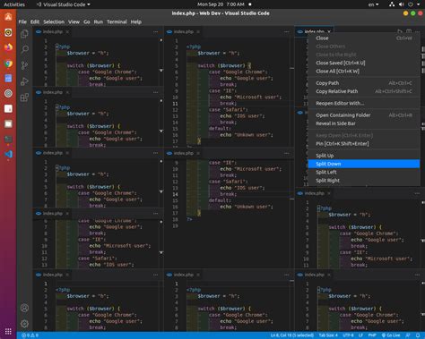Choose Open Containing Folder
Image resolution: width=425 pixels, height=339 pixels.
(x=364, y=115)
